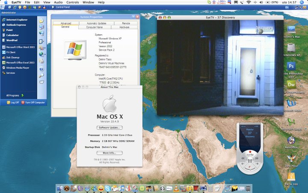308x193 pixels.
Task: Click Control Panel in the Windows taskbar
Action: (x=61, y=7)
